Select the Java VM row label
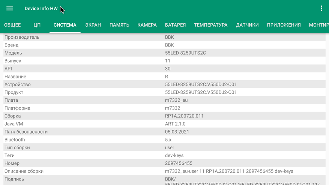This screenshot has width=329, height=185. (14, 124)
